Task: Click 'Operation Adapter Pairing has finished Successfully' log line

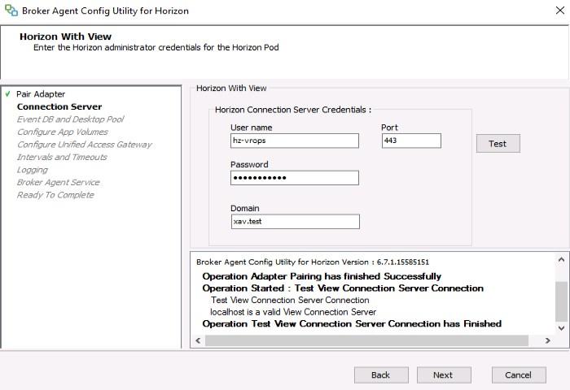Action: [322, 276]
